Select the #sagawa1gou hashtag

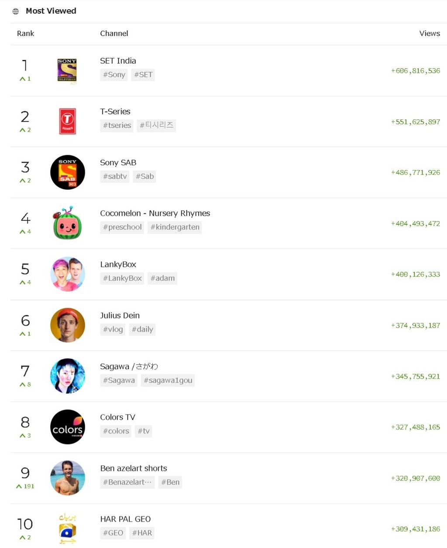168,380
